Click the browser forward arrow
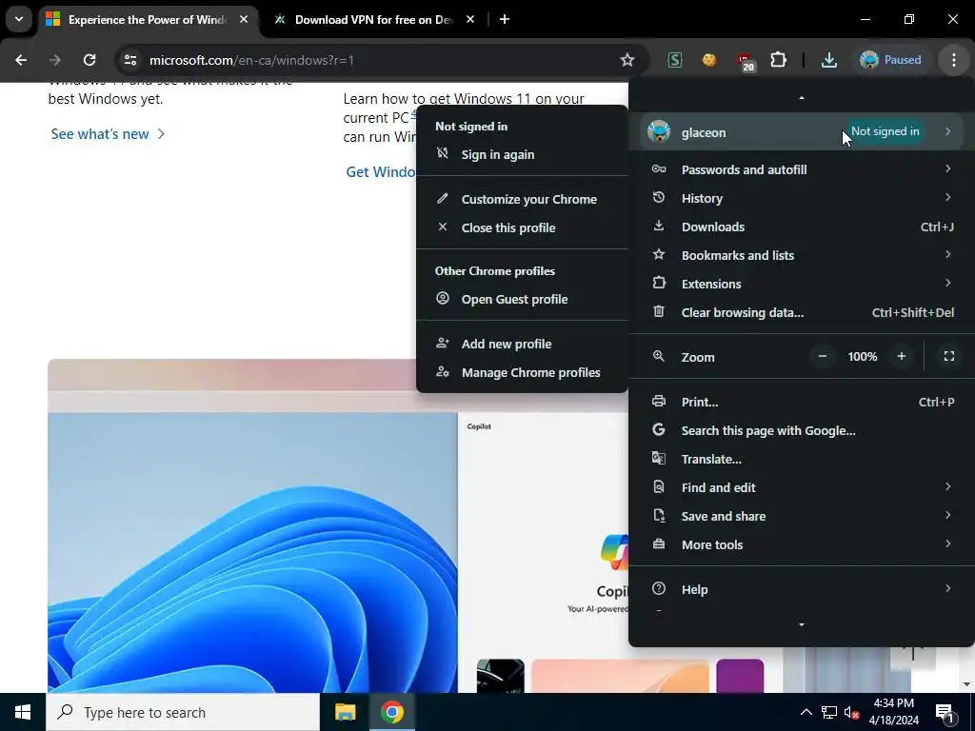The image size is (975, 731). [x=54, y=60]
